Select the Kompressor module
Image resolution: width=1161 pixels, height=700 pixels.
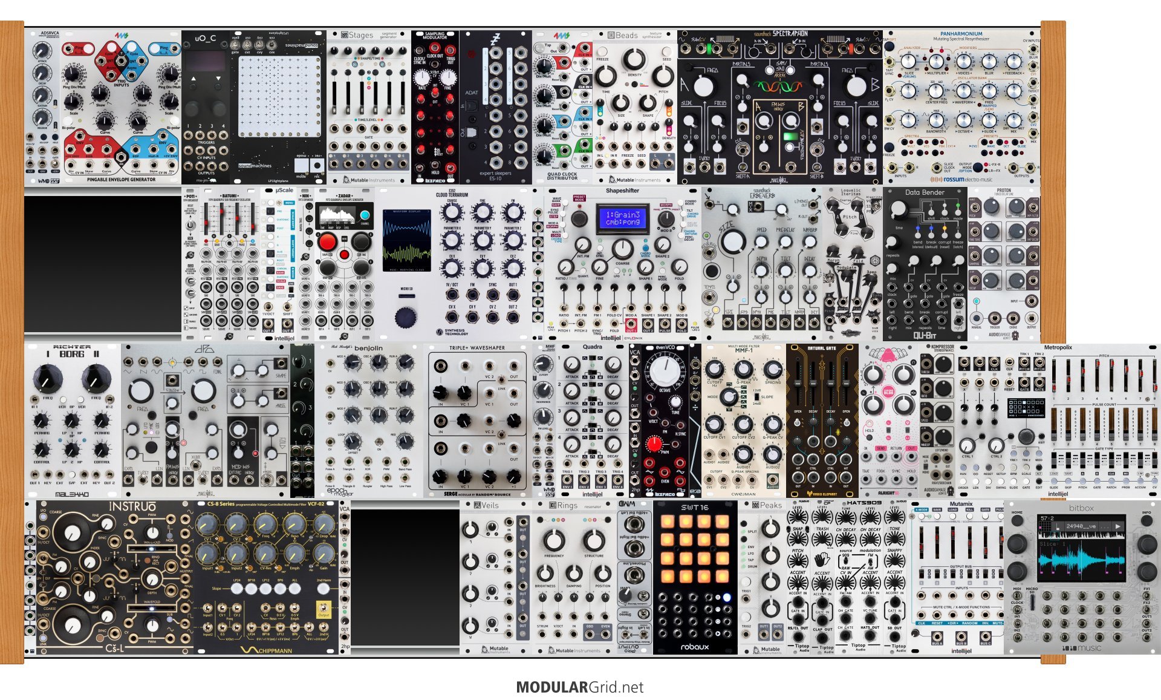point(937,420)
